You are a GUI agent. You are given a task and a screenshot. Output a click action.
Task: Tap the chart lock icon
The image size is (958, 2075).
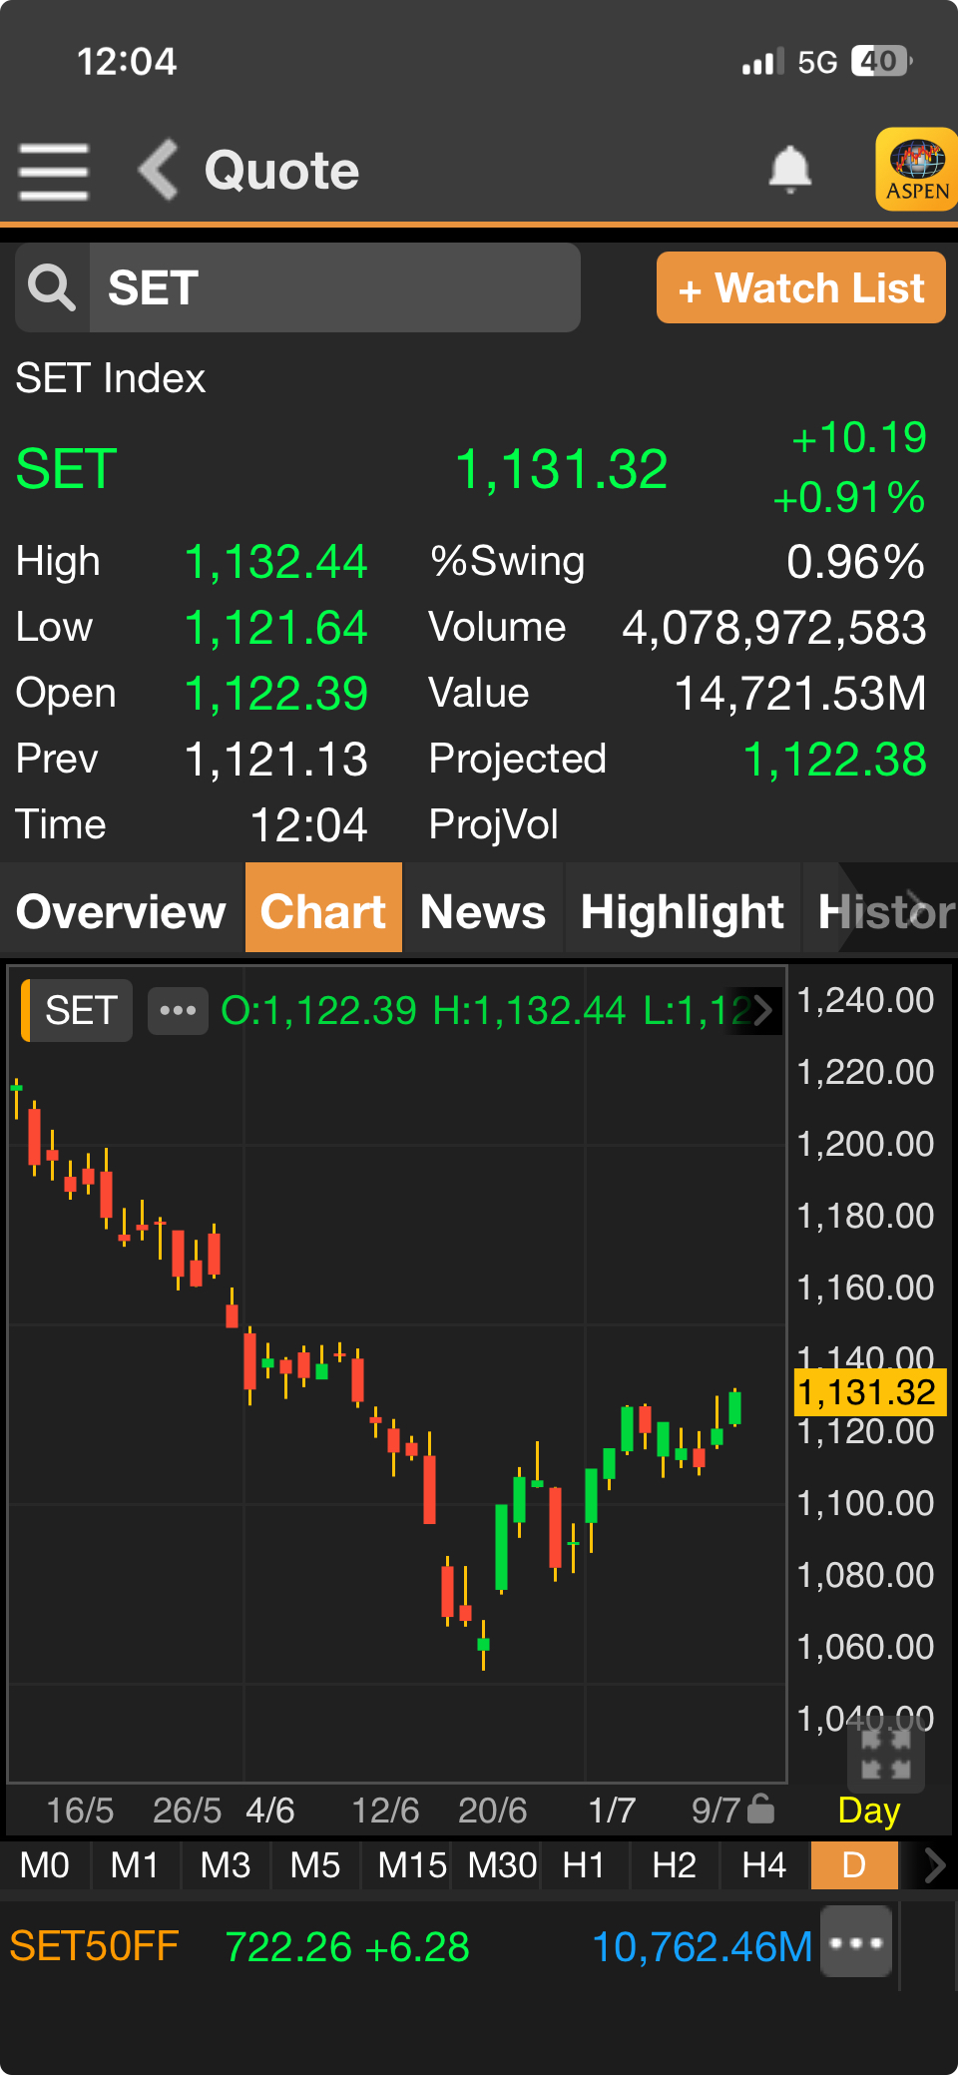[x=760, y=1809]
